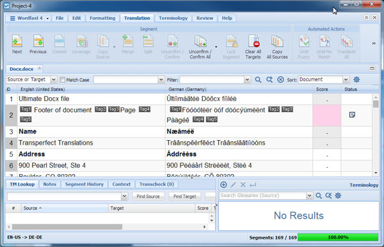Clear the filter with the circled X icon
The image size is (384, 247).
tap(281, 79)
